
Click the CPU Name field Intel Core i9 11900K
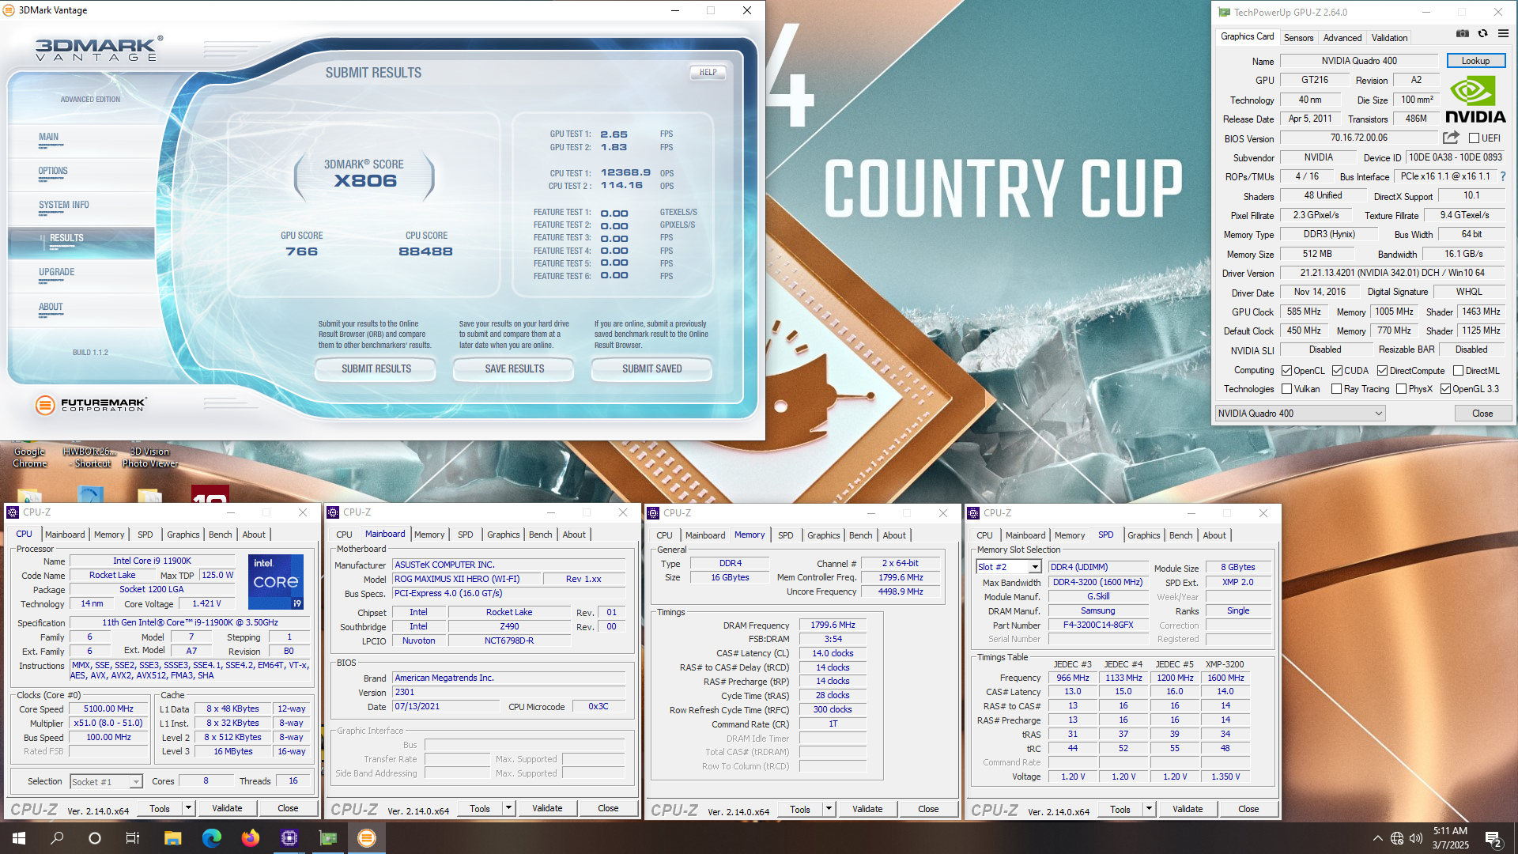pos(152,561)
